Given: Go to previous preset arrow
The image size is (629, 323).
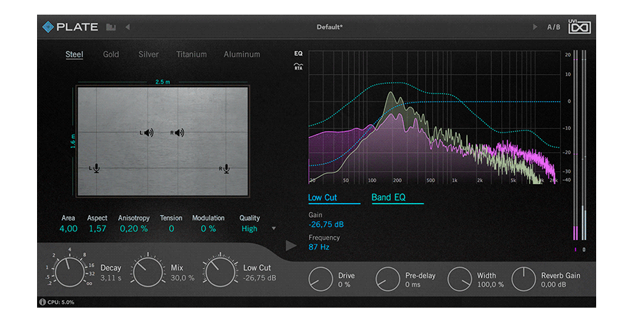Looking at the screenshot, I should click(x=128, y=27).
